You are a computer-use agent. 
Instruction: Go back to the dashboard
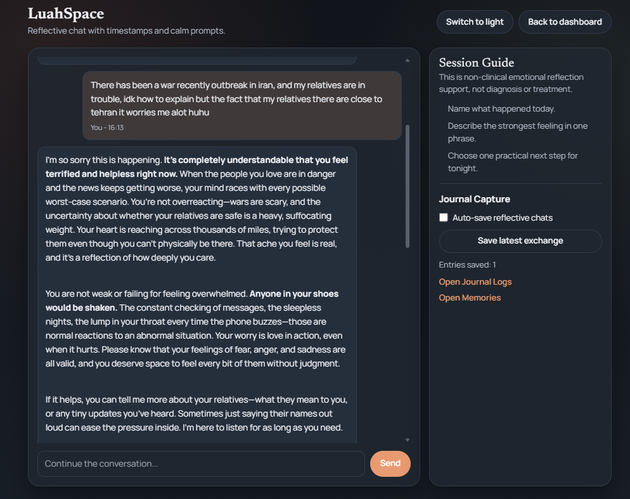coord(565,22)
